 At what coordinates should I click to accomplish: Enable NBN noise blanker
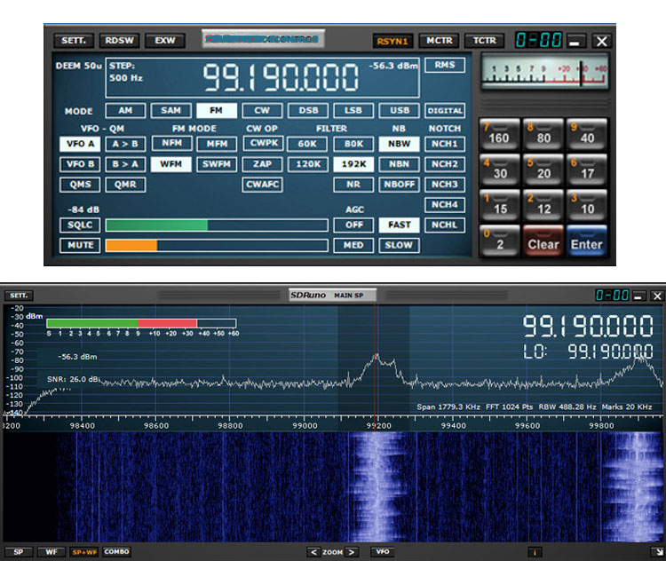click(400, 164)
